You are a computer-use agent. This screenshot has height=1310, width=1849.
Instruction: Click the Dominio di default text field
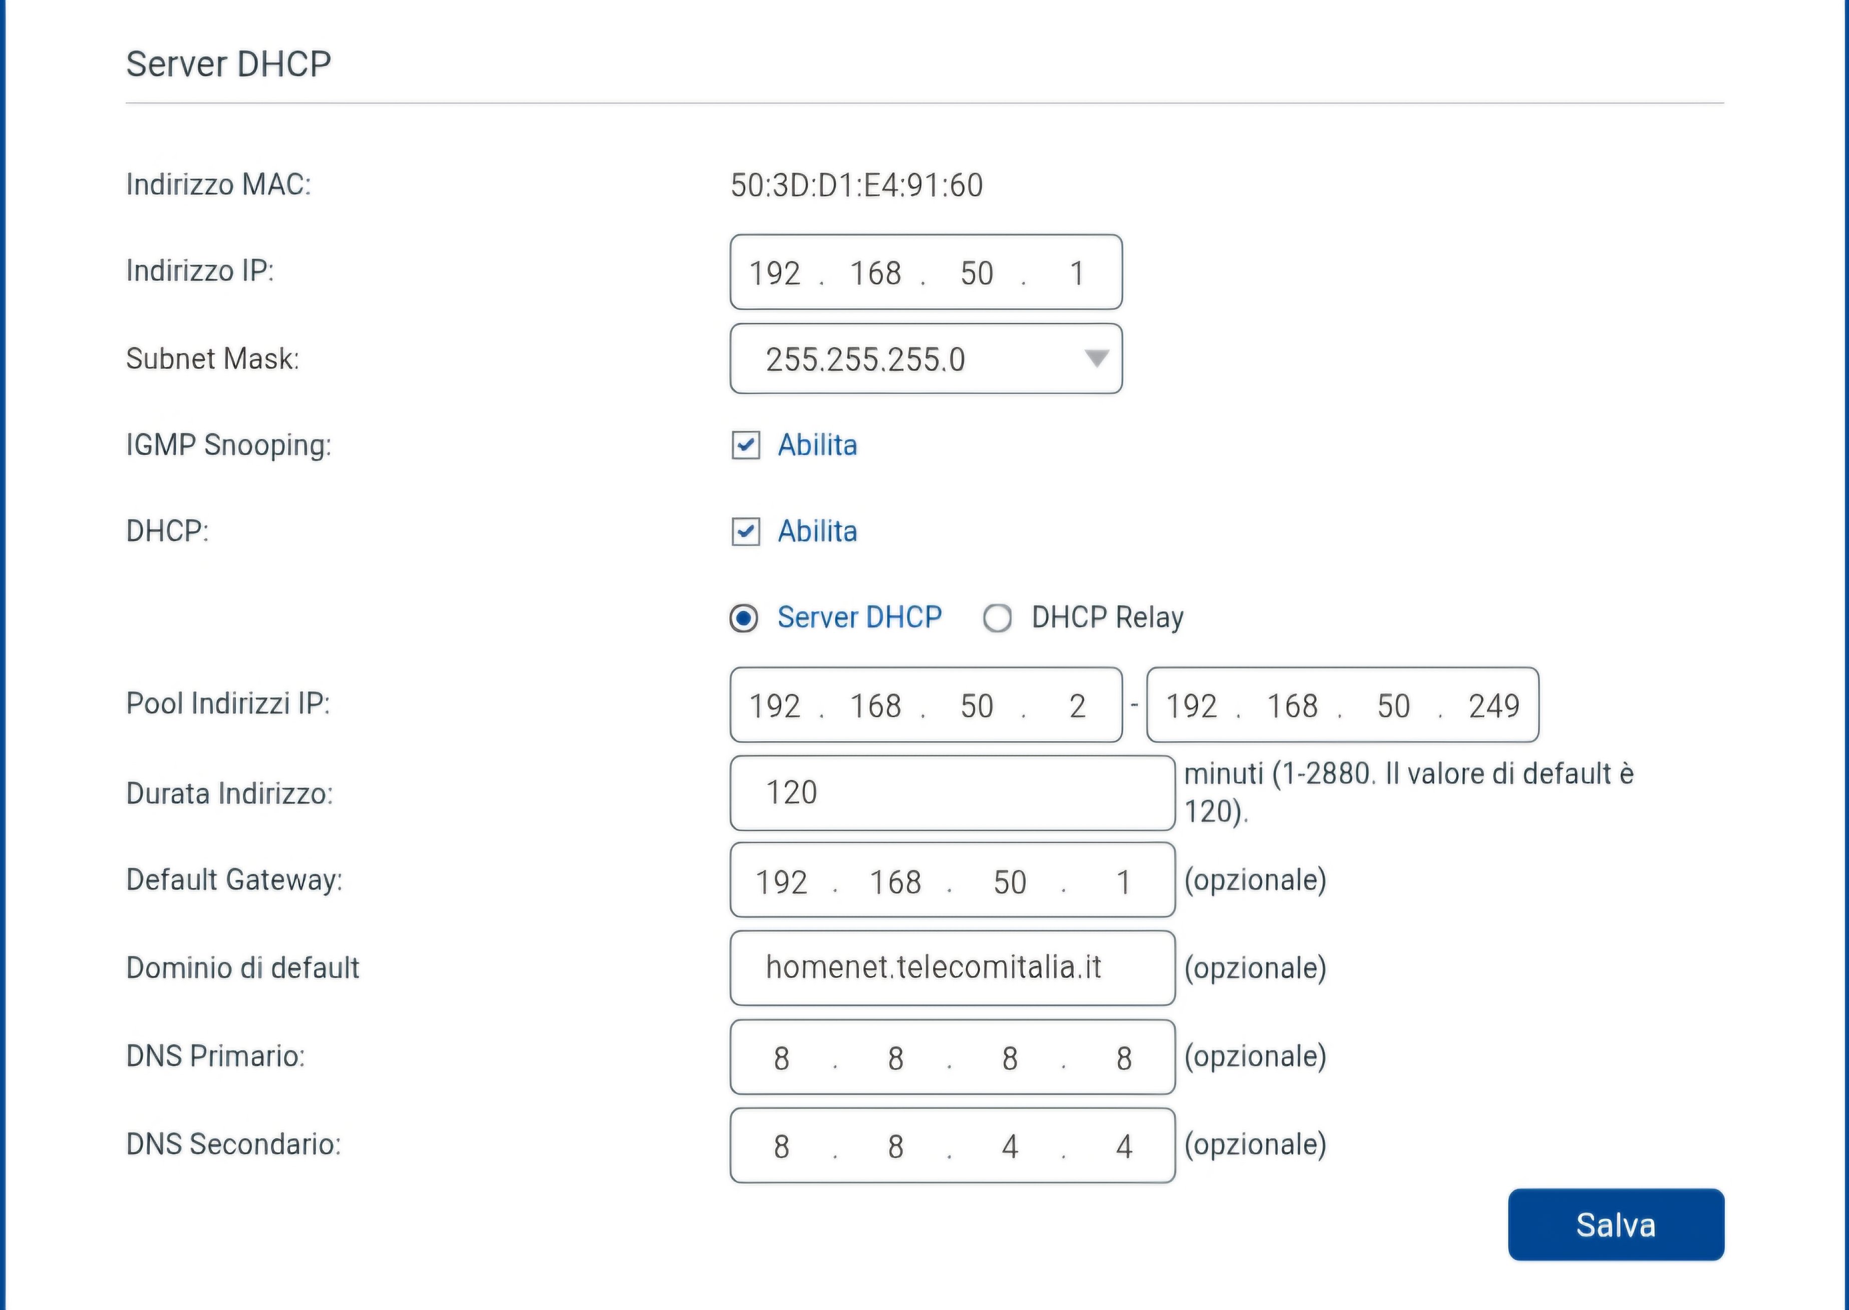pos(951,968)
